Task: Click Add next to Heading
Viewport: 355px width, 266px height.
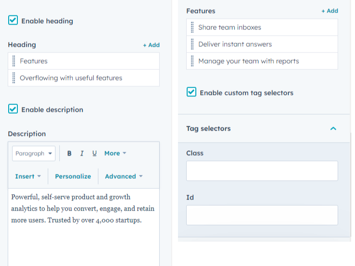Action: pyautogui.click(x=151, y=45)
